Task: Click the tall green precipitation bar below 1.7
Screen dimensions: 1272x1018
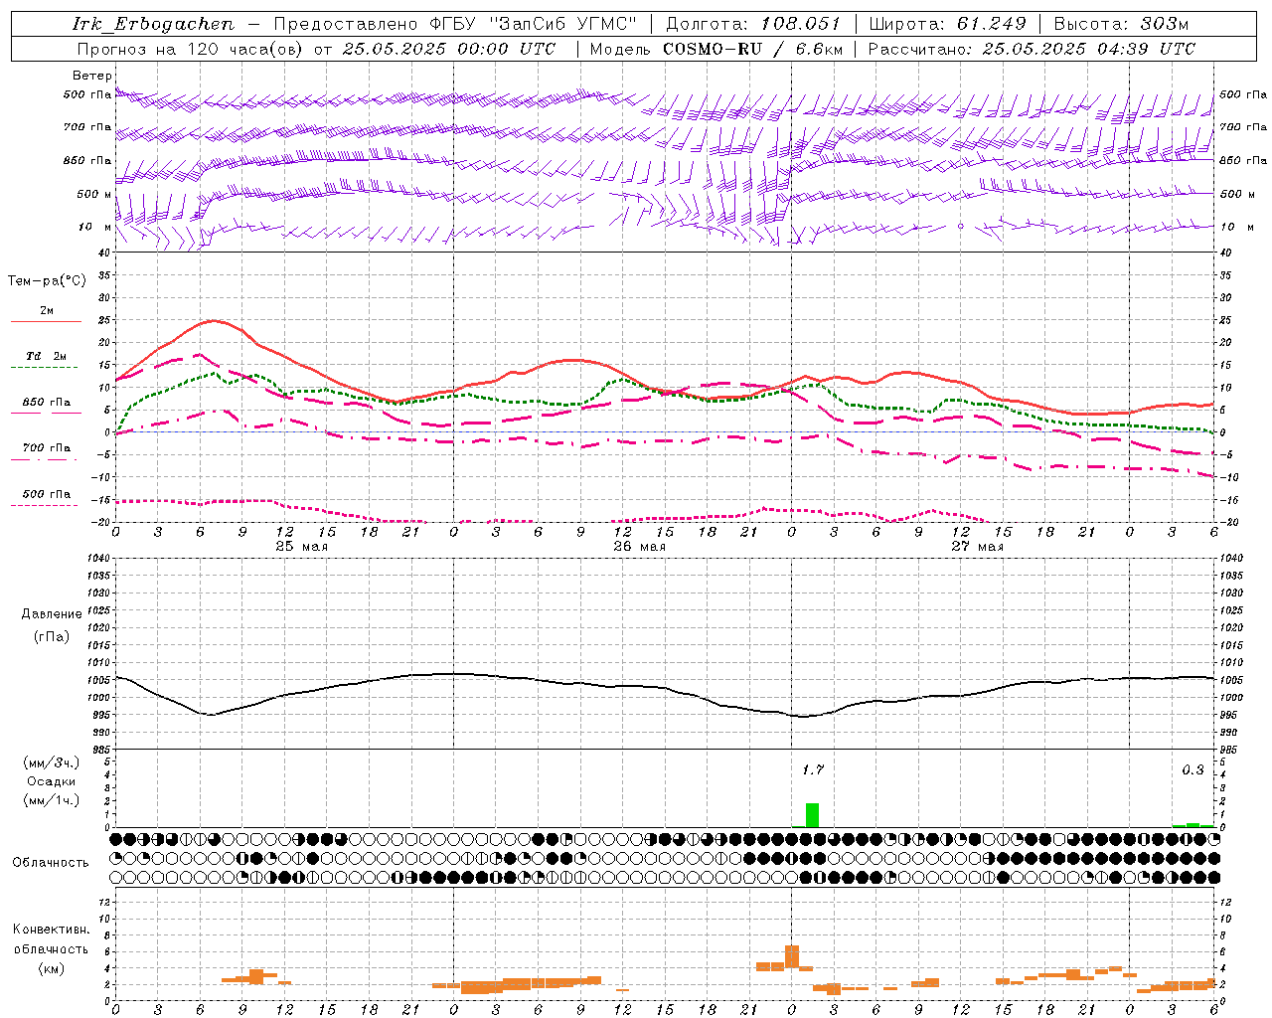Action: (812, 815)
